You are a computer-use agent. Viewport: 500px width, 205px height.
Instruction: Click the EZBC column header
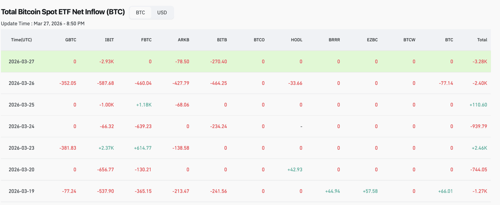[372, 40]
